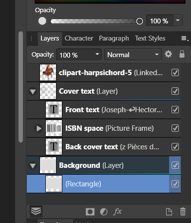Open the Layers panel preferences menu icon

tap(185, 39)
